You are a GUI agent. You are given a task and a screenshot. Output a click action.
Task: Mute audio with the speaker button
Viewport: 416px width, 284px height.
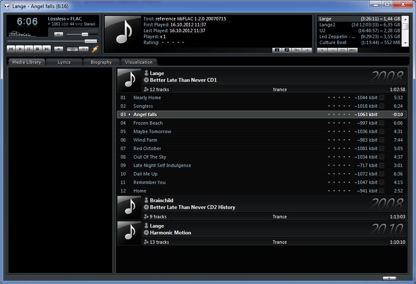click(58, 34)
